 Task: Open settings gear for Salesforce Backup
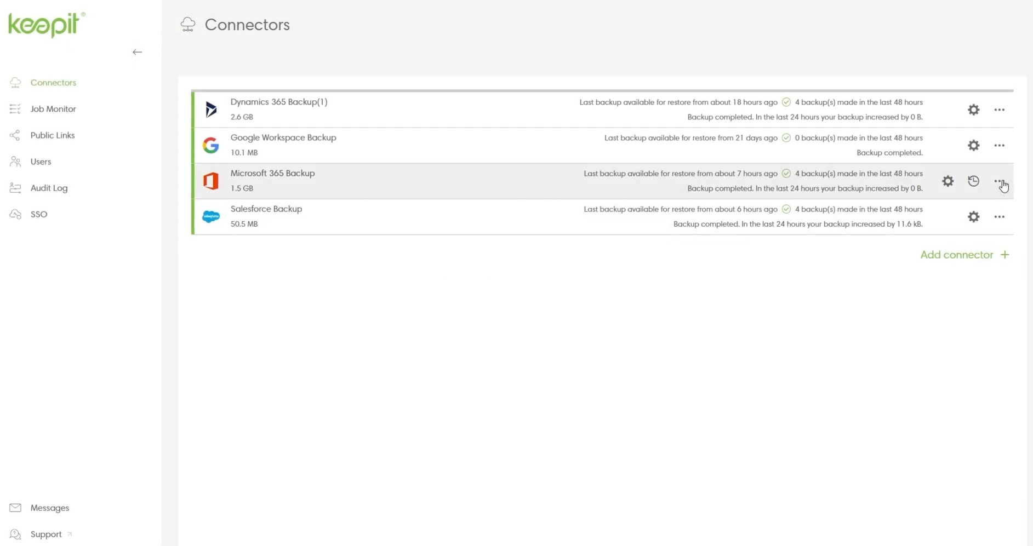click(x=973, y=216)
